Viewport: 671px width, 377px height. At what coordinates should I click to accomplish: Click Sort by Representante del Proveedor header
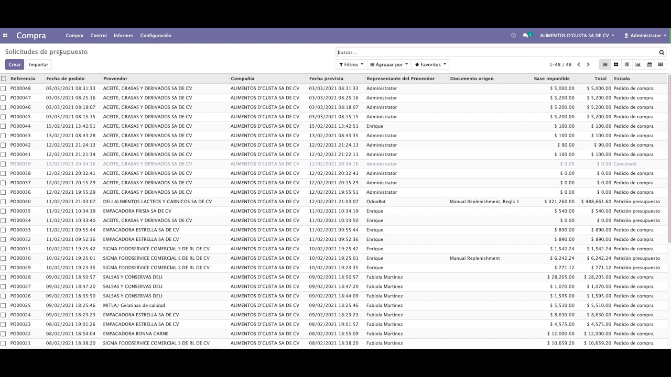pos(401,79)
